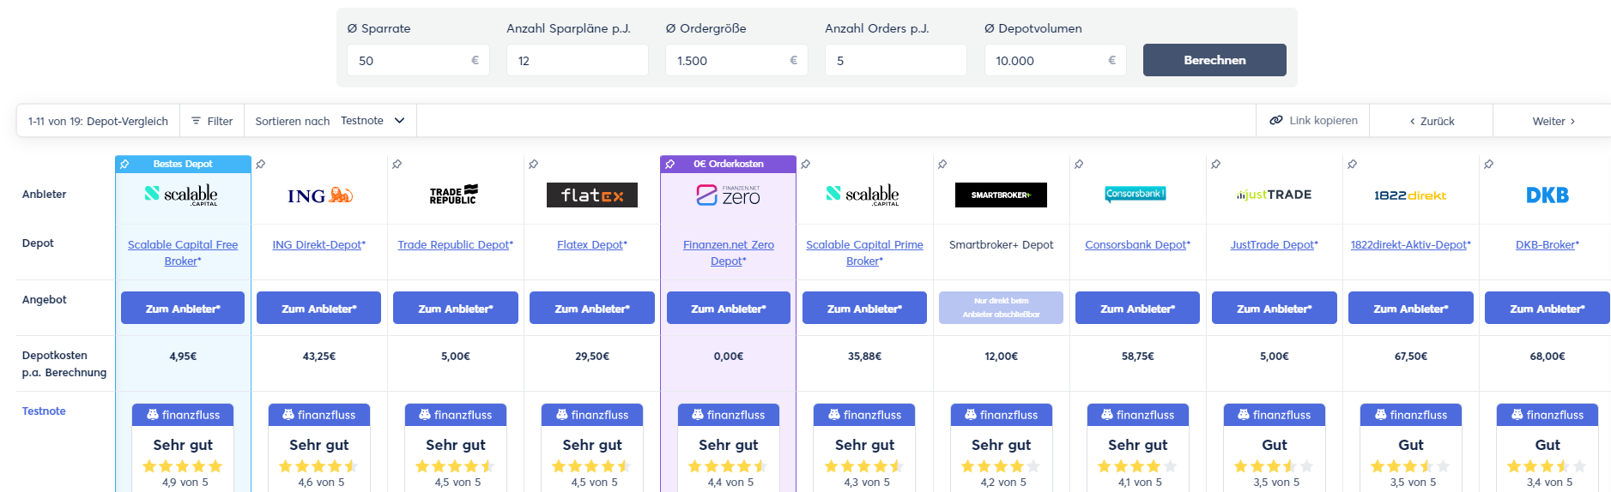Focus the Sparrate input field
The image size is (1611, 492).
pyautogui.click(x=418, y=60)
